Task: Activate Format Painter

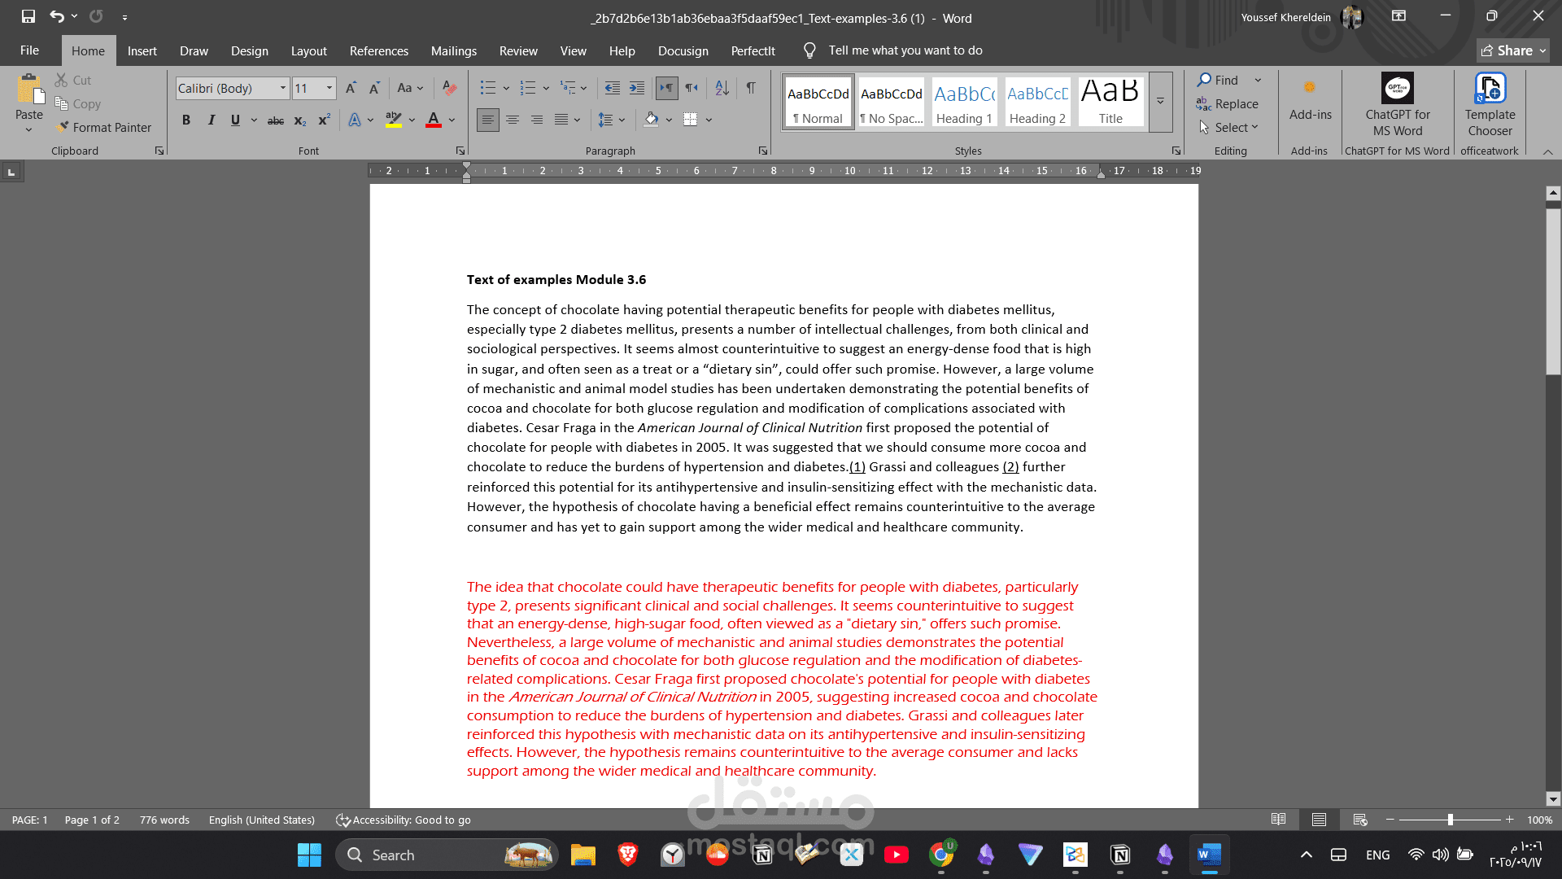Action: (x=103, y=127)
